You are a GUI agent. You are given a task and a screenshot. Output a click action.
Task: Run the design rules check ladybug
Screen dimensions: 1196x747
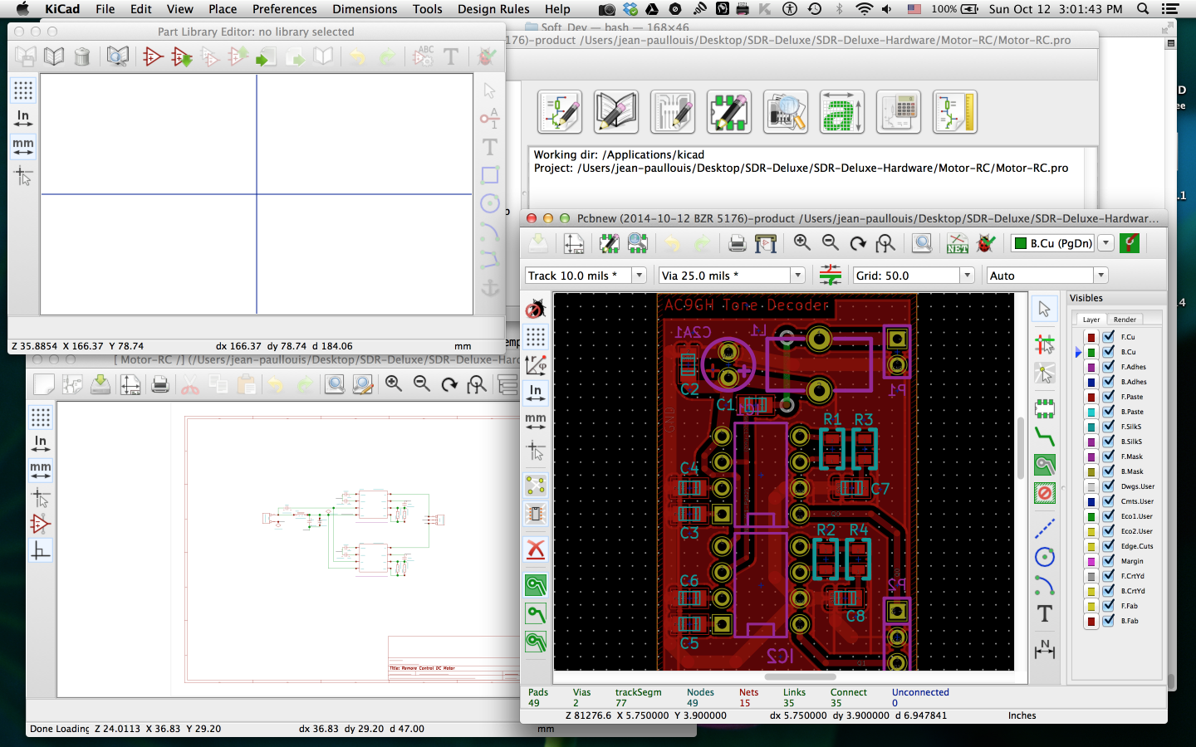[x=986, y=243]
